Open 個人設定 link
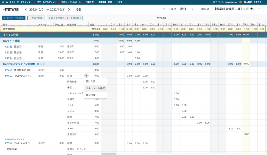 point(248,2)
